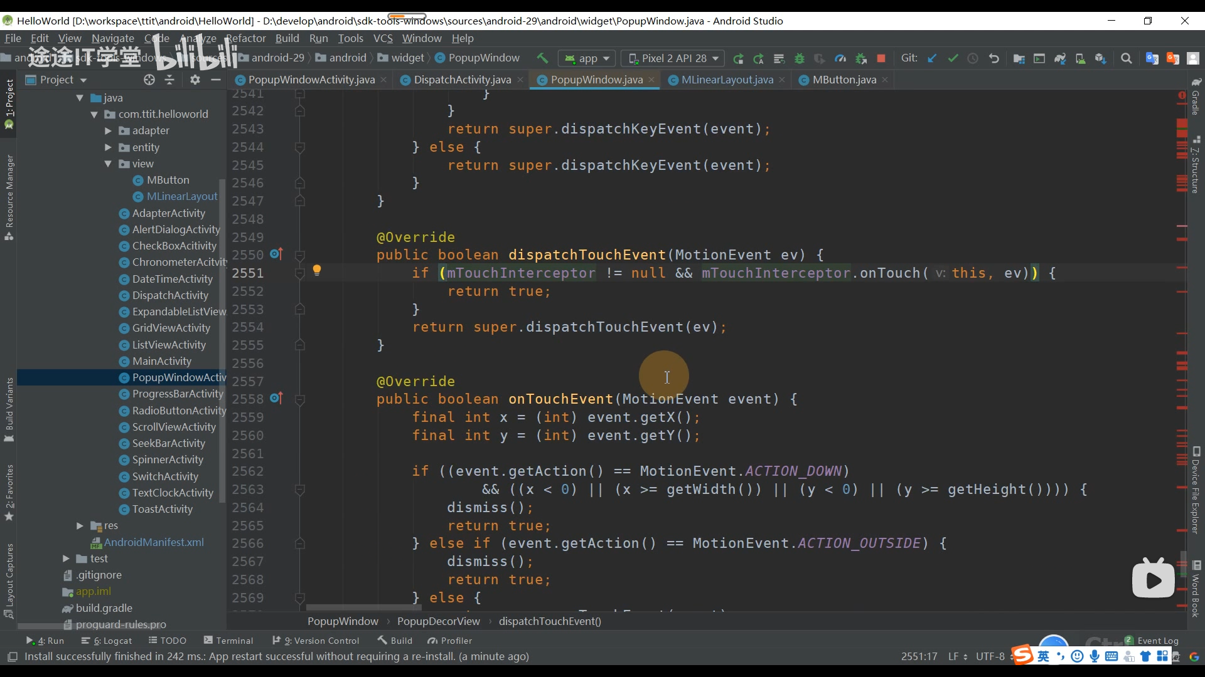Click the orange Translate and Replace icon
The height and width of the screenshot is (677, 1205).
point(1172,58)
